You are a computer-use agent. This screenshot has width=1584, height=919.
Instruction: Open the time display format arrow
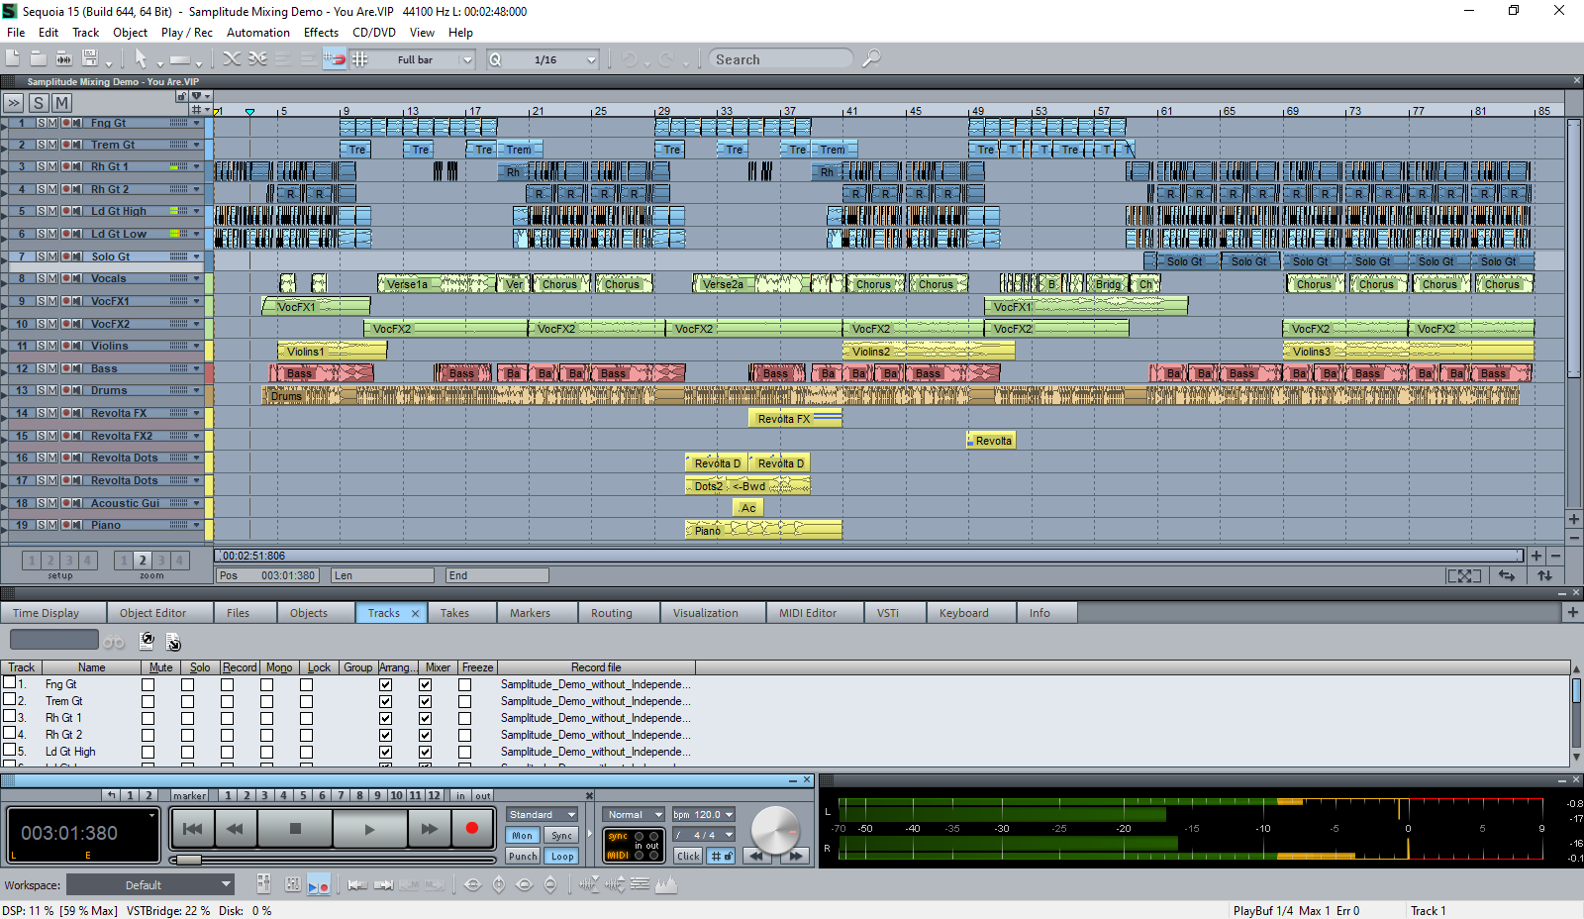click(x=151, y=815)
